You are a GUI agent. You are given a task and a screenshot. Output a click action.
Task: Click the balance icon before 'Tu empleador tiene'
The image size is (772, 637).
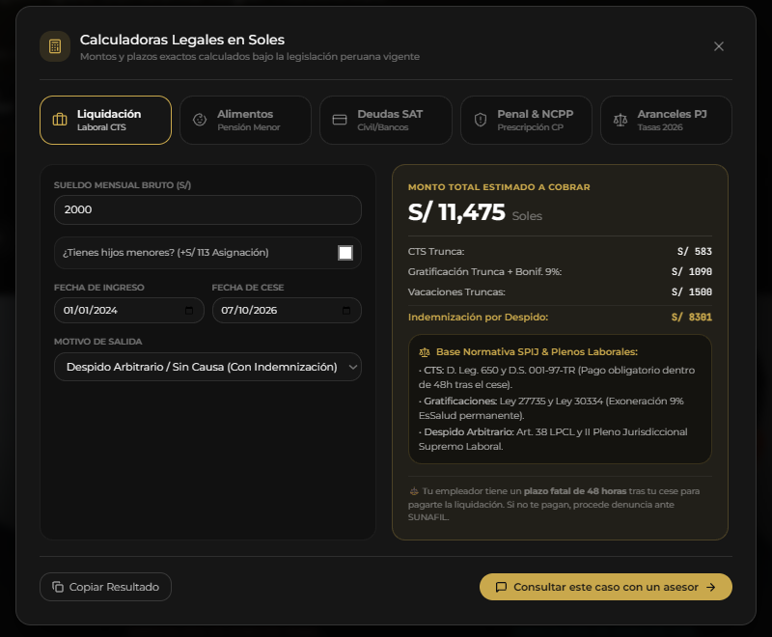pyautogui.click(x=414, y=491)
